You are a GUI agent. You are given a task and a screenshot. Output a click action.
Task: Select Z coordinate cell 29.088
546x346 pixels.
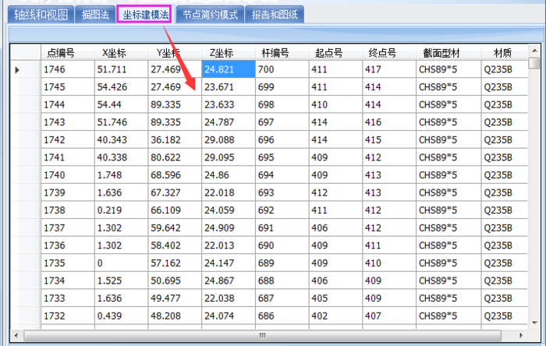click(229, 139)
